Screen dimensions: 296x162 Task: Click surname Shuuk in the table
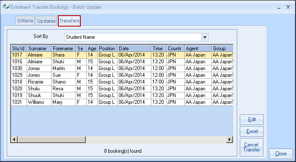click(39, 95)
